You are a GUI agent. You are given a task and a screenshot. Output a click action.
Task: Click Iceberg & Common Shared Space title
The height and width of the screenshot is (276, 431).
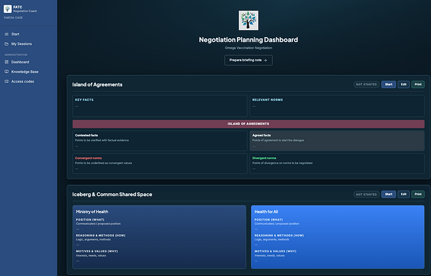pos(112,195)
